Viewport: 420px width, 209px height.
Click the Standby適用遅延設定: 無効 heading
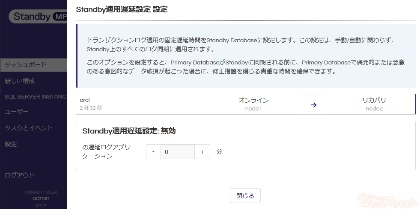[x=129, y=131]
